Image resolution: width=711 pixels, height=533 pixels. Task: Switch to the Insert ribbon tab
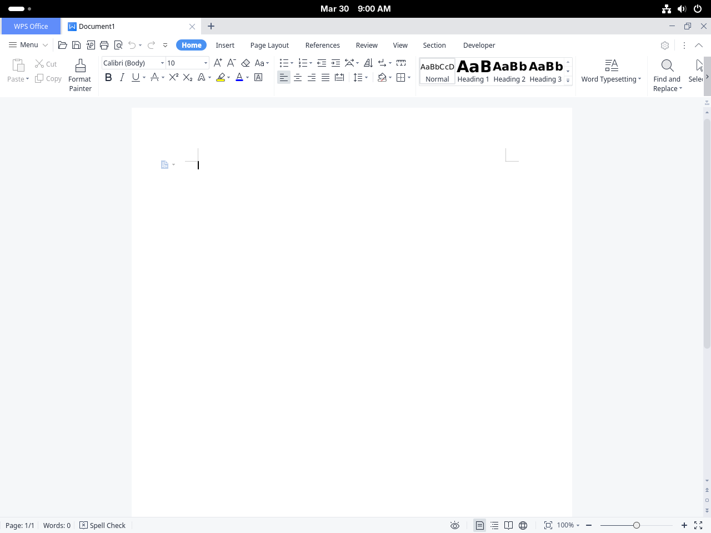coord(225,45)
